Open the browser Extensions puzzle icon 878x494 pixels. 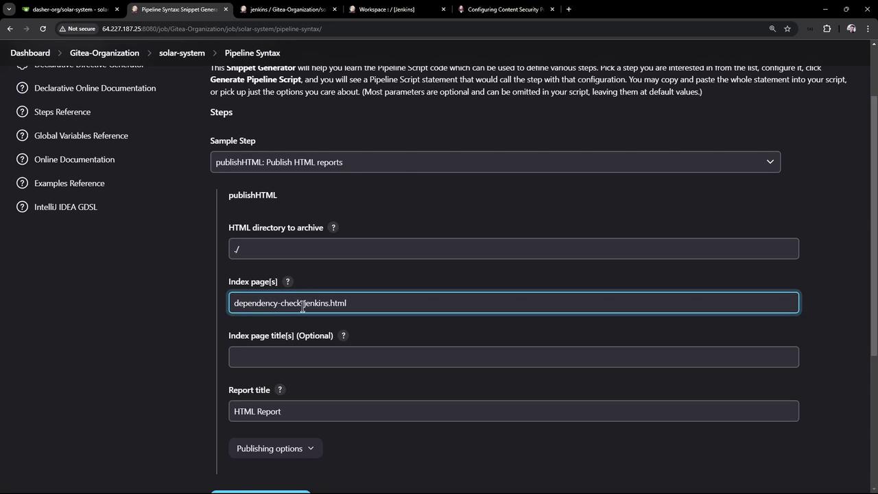pyautogui.click(x=827, y=29)
